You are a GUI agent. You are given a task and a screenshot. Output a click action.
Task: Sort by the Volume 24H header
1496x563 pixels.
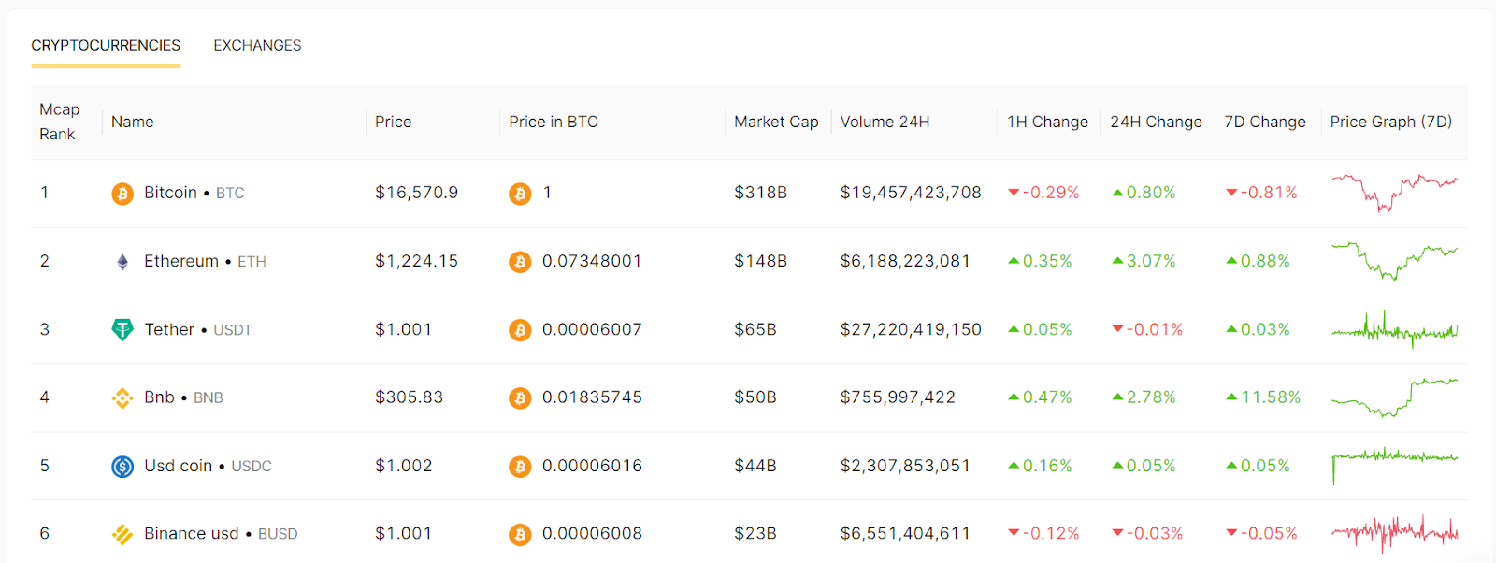click(x=885, y=122)
